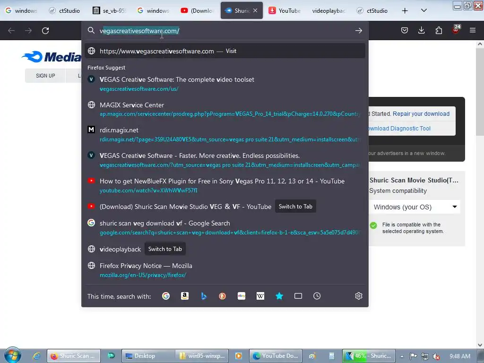The height and width of the screenshot is (363, 484).
Task: Open NewBlueFX Plugin YouTube suggestion
Action: [x=225, y=185]
